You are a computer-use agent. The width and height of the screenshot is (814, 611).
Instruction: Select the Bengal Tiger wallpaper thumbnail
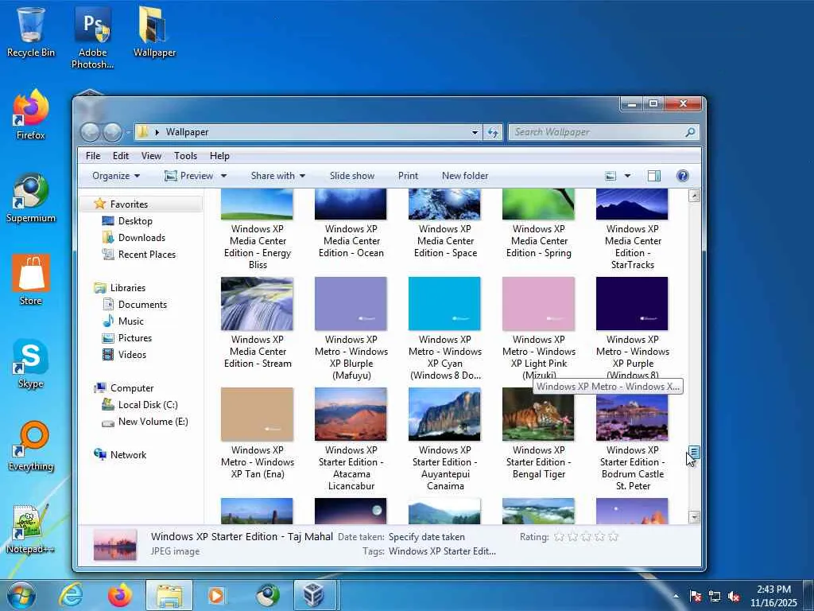coord(538,414)
